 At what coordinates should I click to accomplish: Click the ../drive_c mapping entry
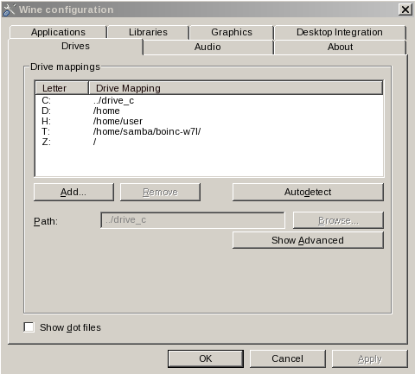tap(113, 100)
